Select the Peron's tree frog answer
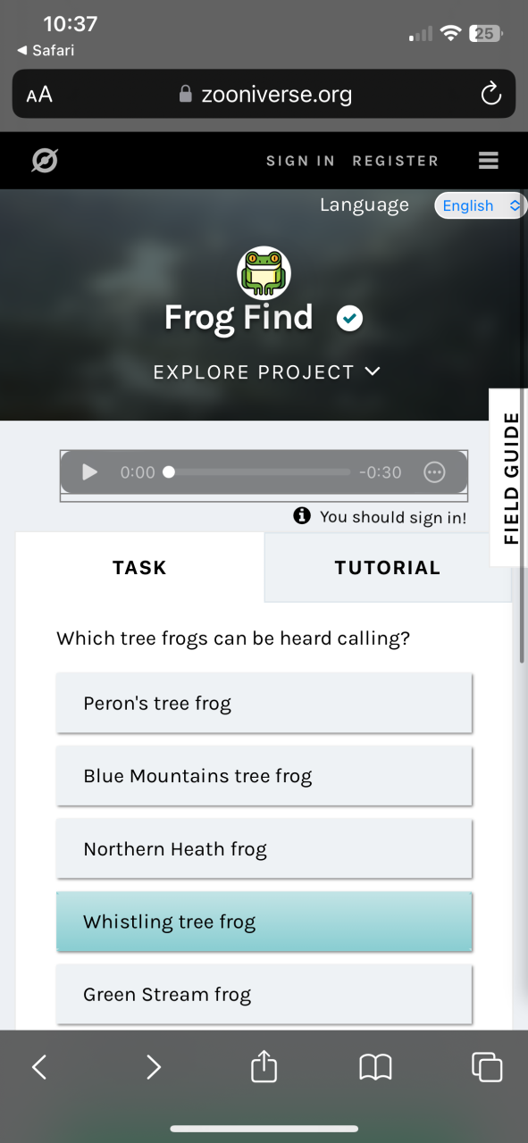The height and width of the screenshot is (1143, 528). click(x=264, y=703)
